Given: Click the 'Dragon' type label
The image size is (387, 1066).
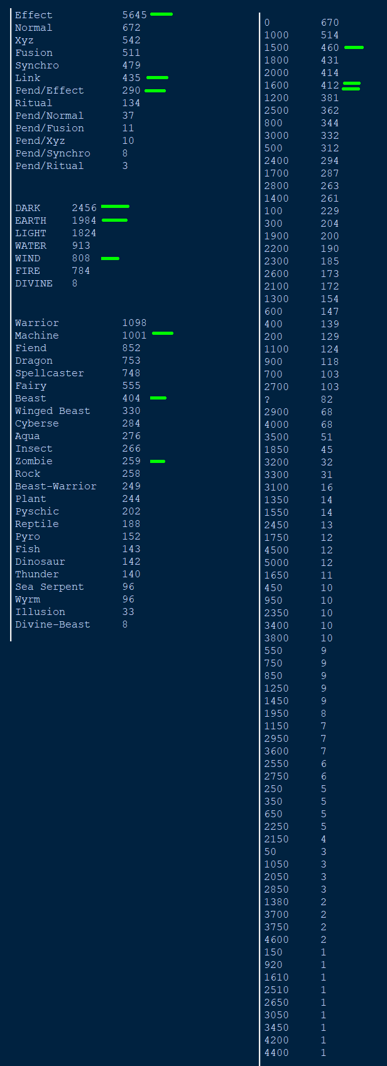Looking at the screenshot, I should 34,361.
